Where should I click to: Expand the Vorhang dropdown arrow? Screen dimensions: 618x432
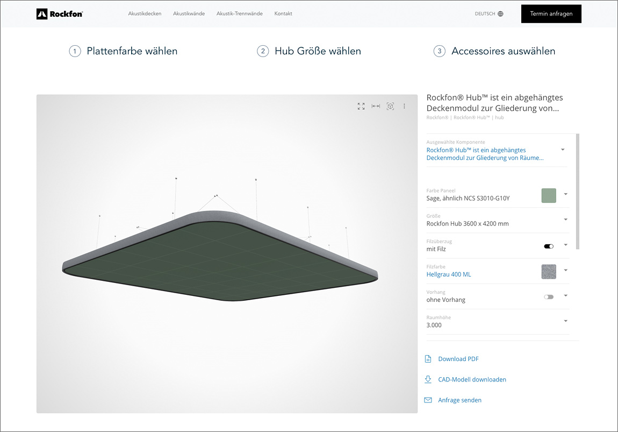click(x=565, y=295)
